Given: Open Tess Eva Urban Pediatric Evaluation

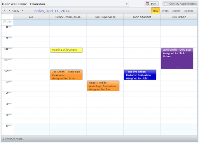Looking at the screenshot, I should point(140,75).
